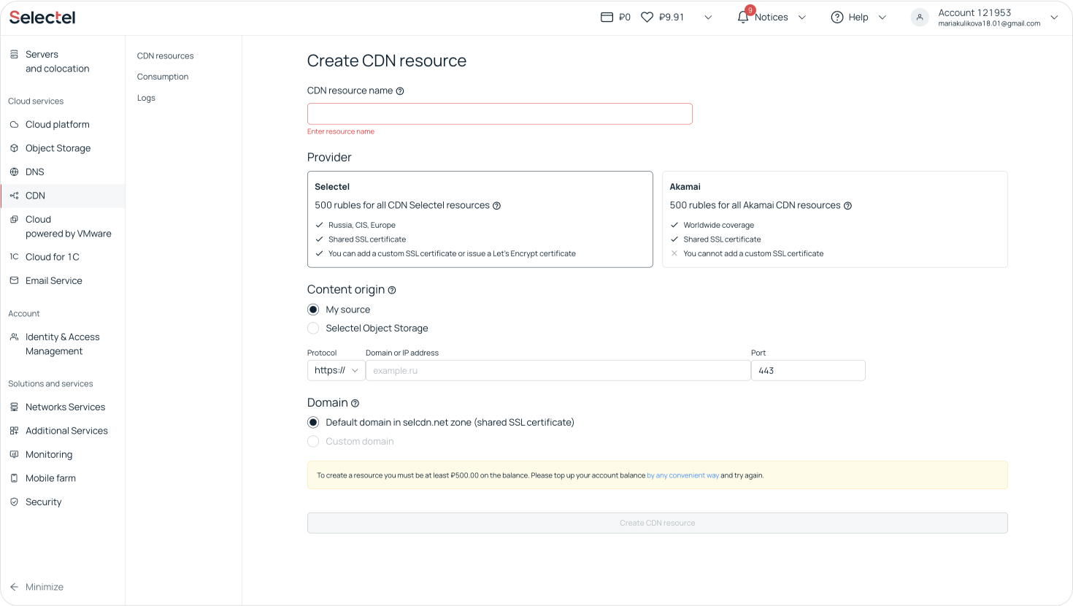Show help for Content origin

point(392,290)
